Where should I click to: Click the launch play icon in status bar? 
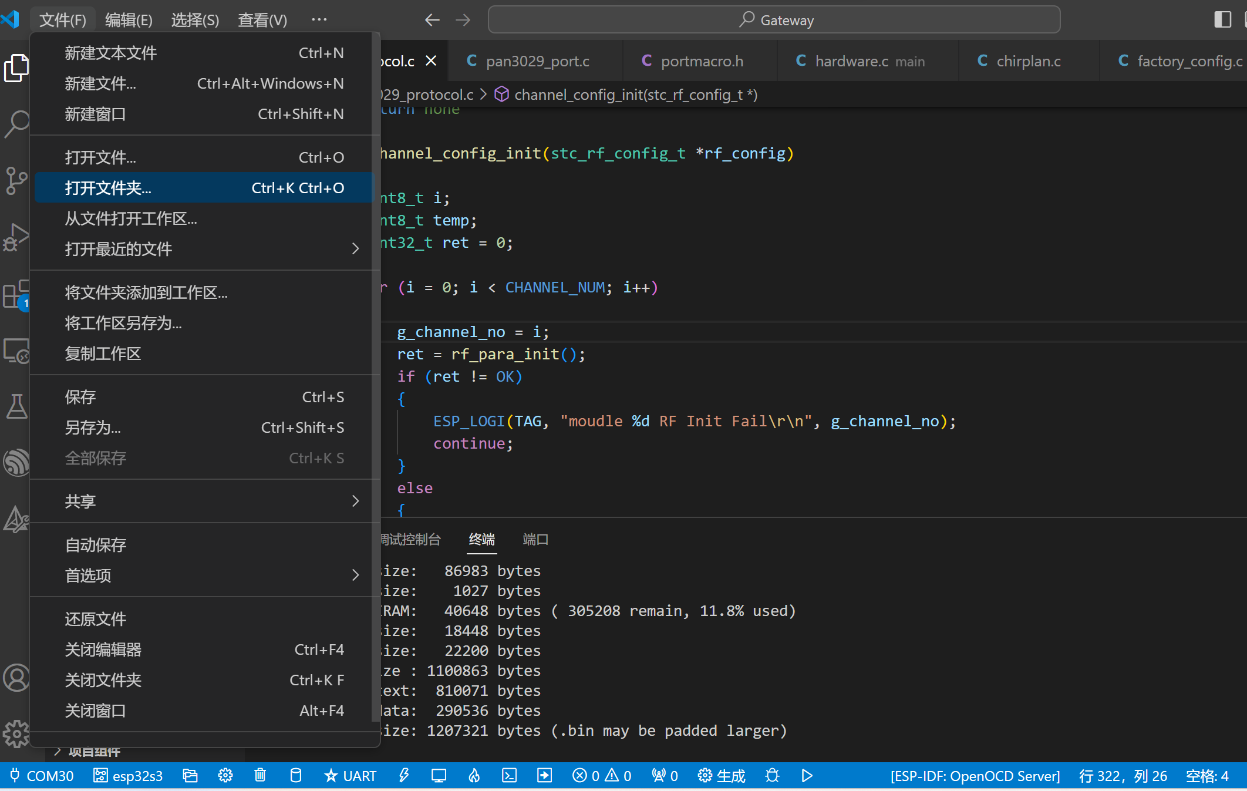tap(807, 776)
